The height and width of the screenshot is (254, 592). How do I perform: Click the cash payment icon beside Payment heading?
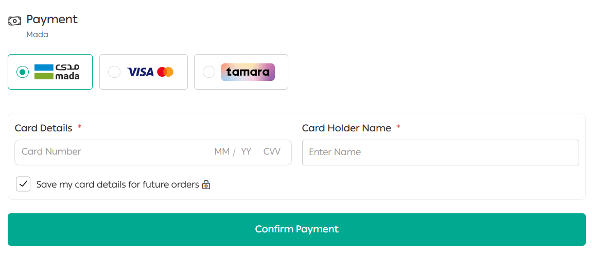tap(14, 21)
